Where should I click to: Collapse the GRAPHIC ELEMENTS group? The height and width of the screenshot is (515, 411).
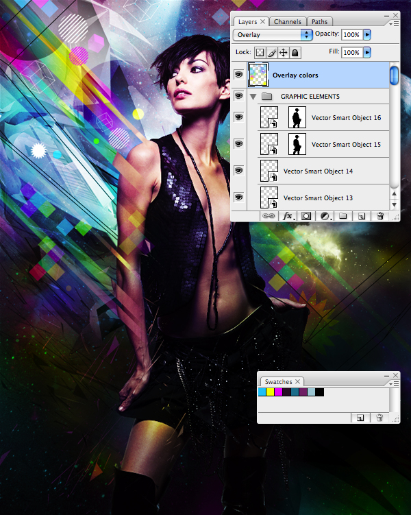(x=253, y=97)
